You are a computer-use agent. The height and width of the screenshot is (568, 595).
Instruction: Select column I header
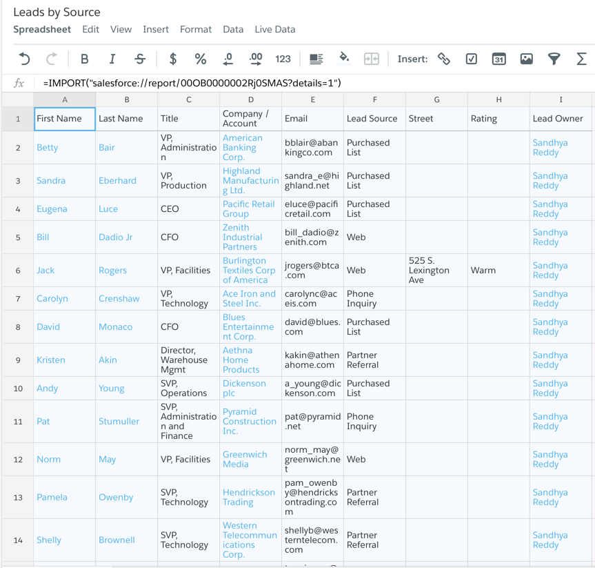click(561, 99)
